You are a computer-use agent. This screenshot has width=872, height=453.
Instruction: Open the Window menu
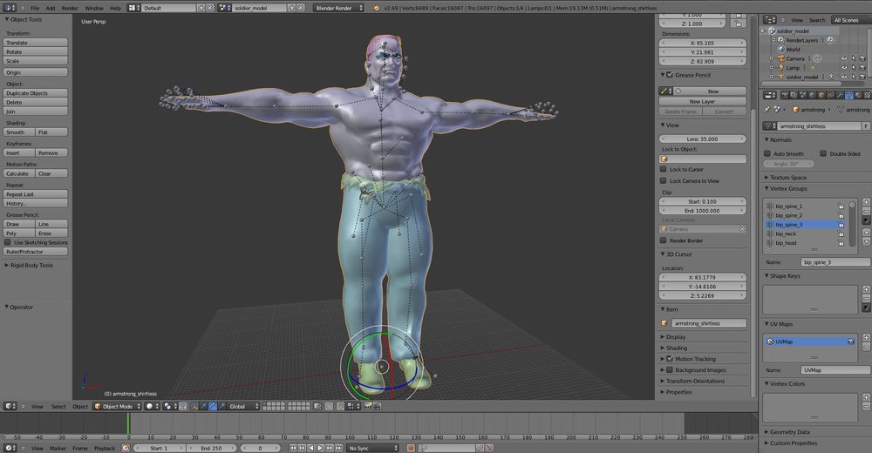[94, 9]
